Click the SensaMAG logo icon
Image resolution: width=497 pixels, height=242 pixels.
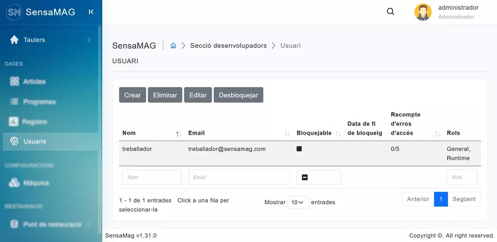15,12
